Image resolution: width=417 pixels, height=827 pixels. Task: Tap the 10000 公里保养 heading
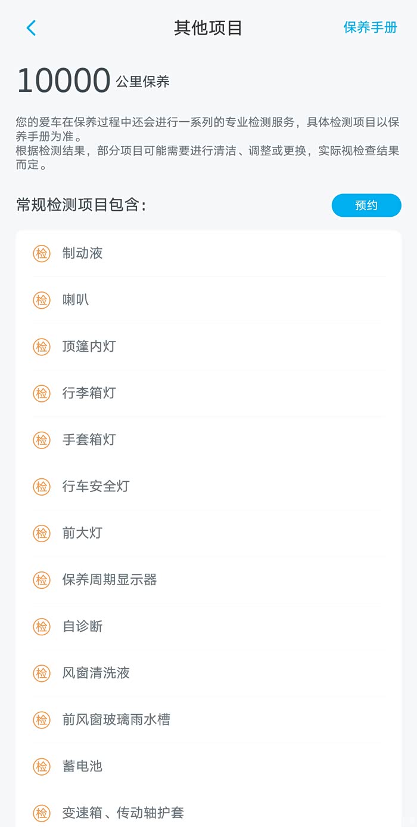[x=94, y=81]
